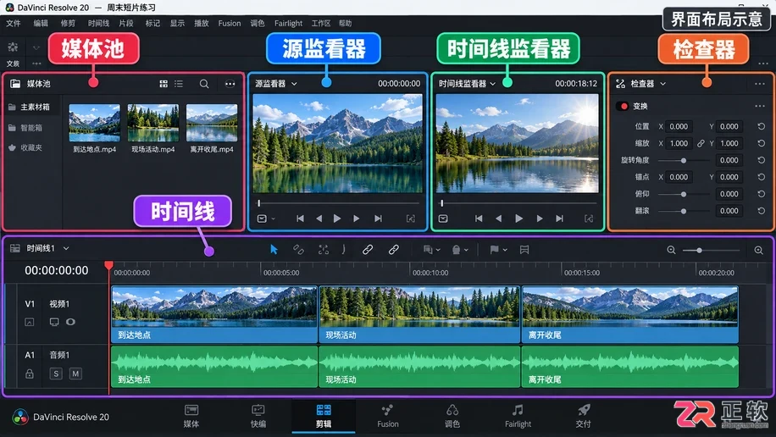Open Fairlight menu in menu bar
Viewport: 776px width, 437px height.
coord(288,23)
